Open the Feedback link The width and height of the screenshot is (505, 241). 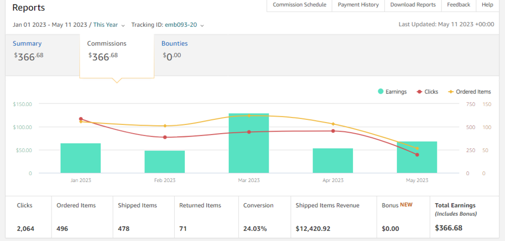[459, 5]
